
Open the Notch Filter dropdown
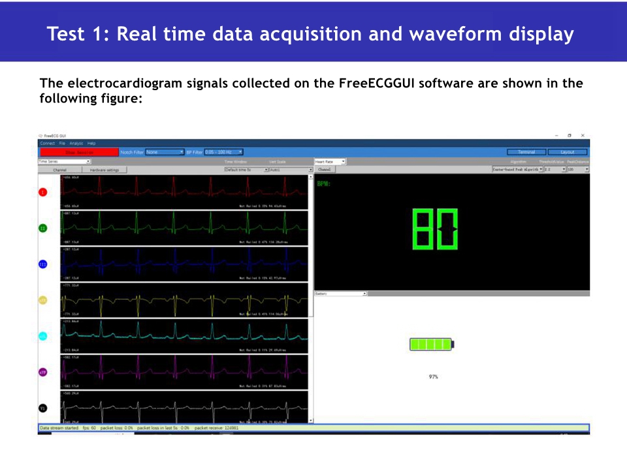(165, 152)
